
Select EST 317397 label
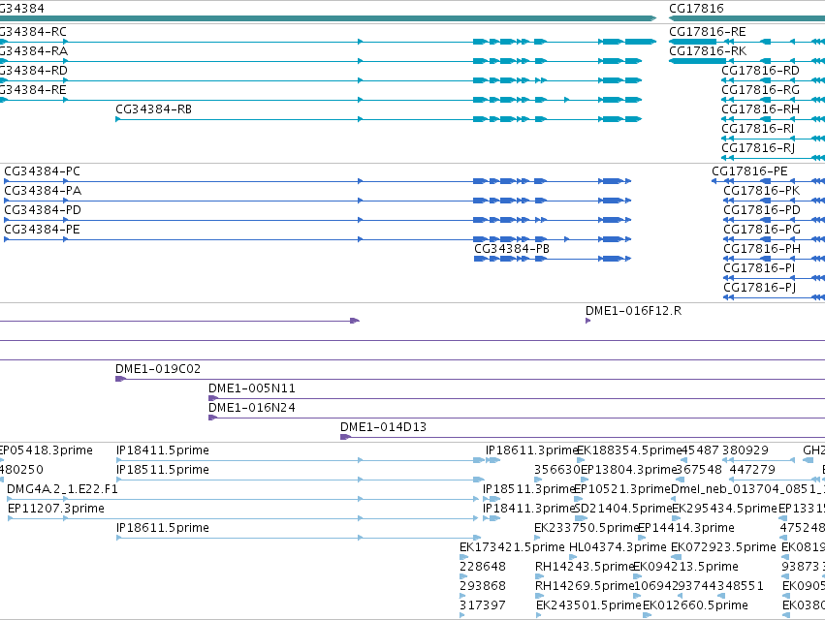tap(483, 605)
